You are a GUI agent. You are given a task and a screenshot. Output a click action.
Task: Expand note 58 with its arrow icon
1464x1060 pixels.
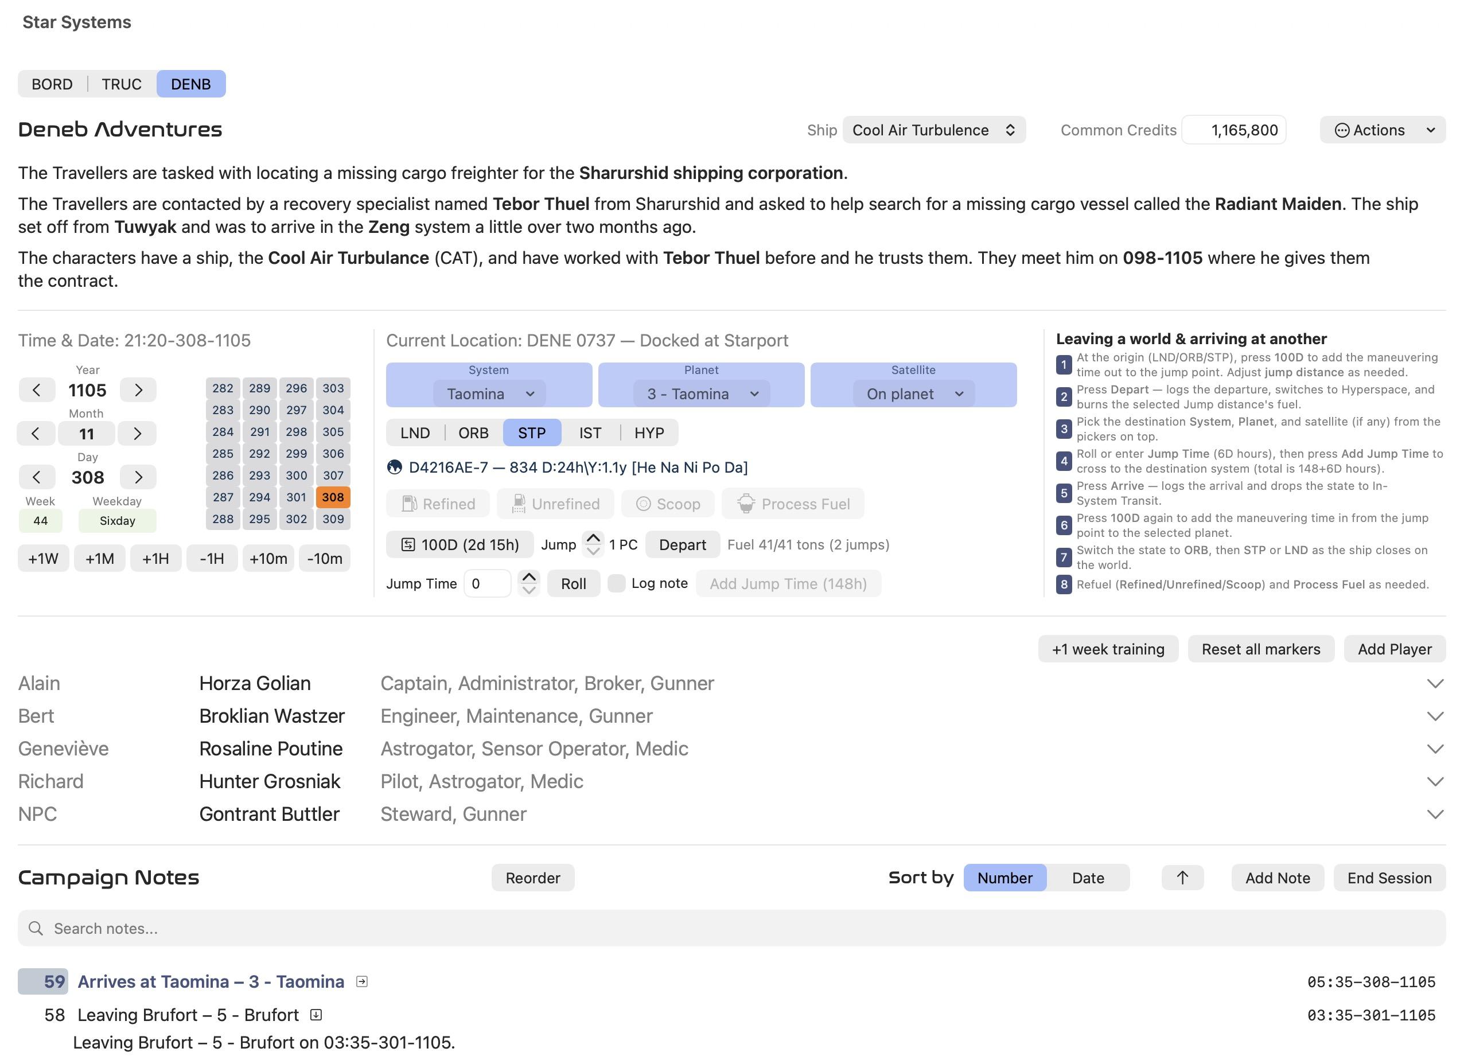(316, 1015)
